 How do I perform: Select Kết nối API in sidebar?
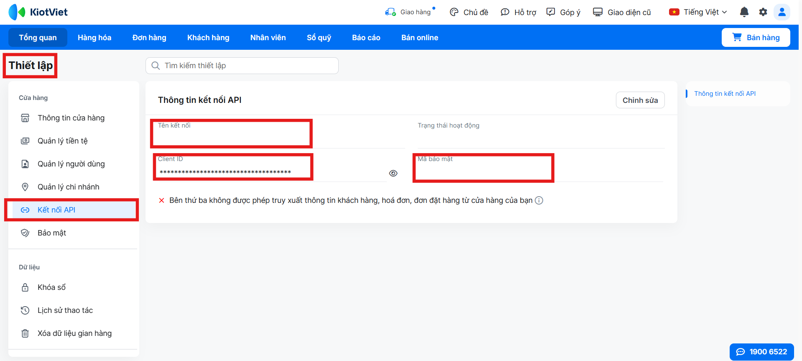coord(73,210)
